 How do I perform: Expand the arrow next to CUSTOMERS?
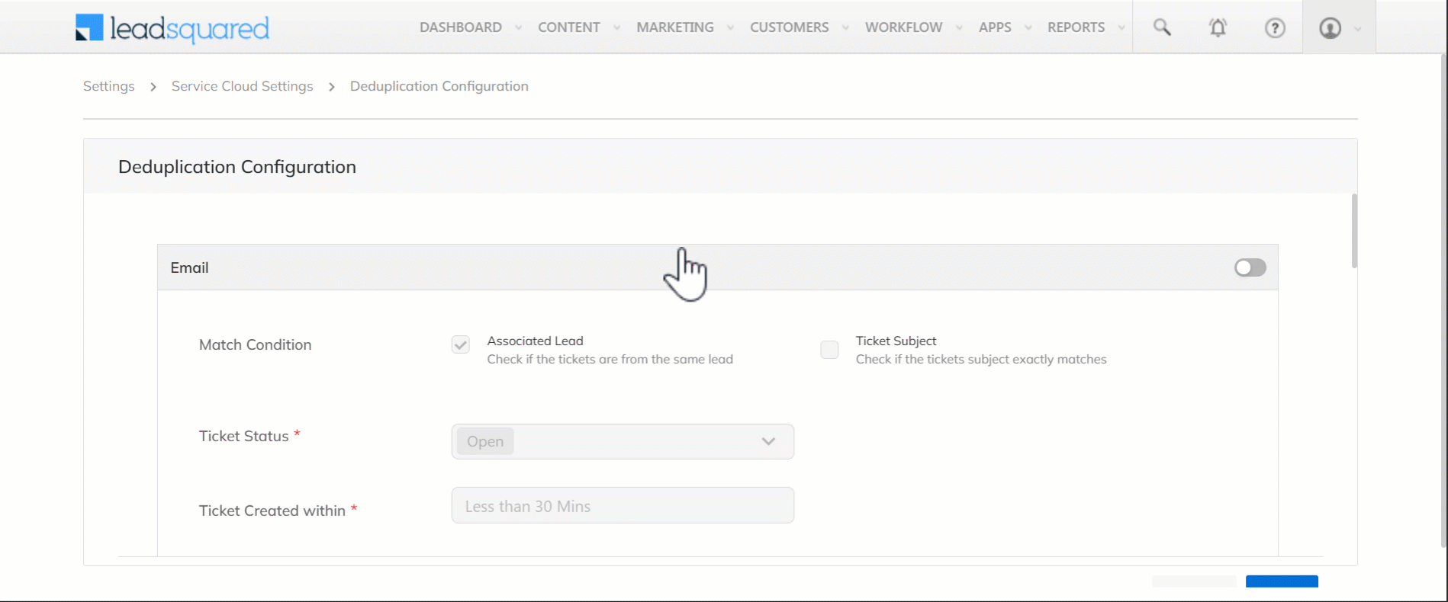click(845, 27)
